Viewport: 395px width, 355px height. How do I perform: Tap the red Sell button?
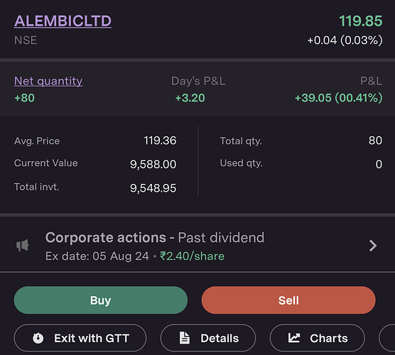tap(288, 300)
